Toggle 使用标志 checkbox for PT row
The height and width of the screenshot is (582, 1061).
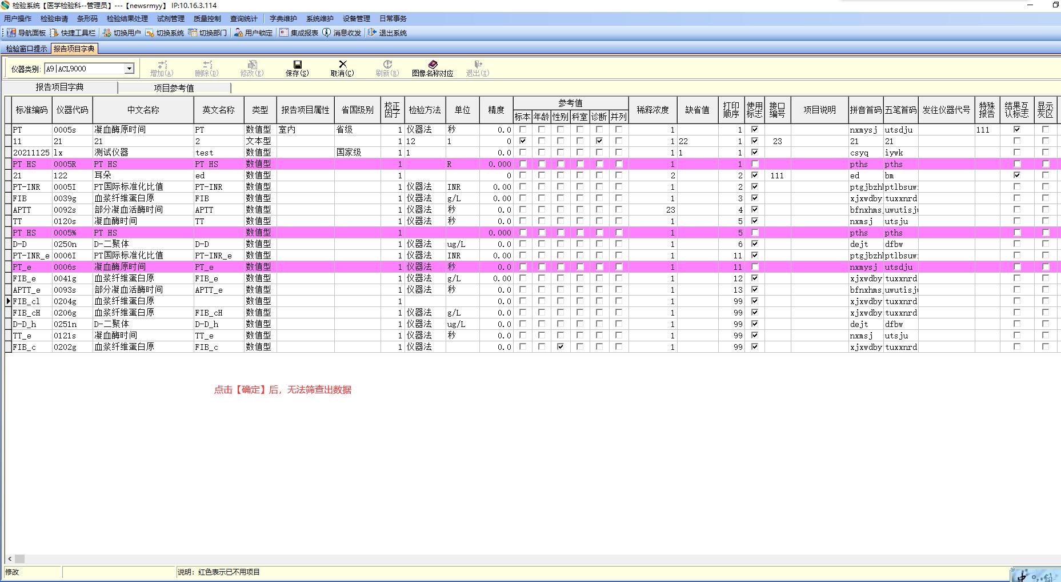point(754,130)
